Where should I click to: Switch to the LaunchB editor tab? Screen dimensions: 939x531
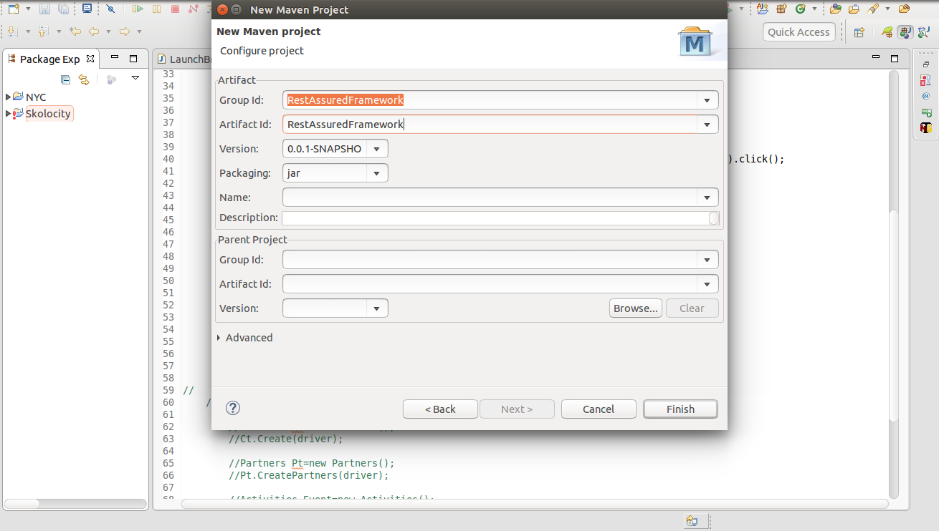click(185, 59)
